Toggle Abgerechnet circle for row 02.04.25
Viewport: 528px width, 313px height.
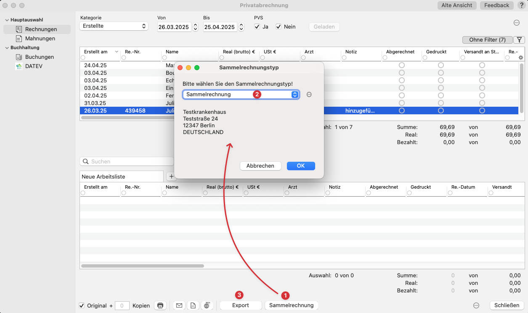click(402, 95)
